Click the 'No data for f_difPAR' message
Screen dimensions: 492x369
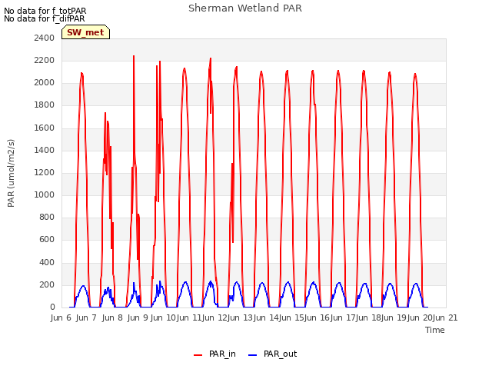[x=45, y=18]
